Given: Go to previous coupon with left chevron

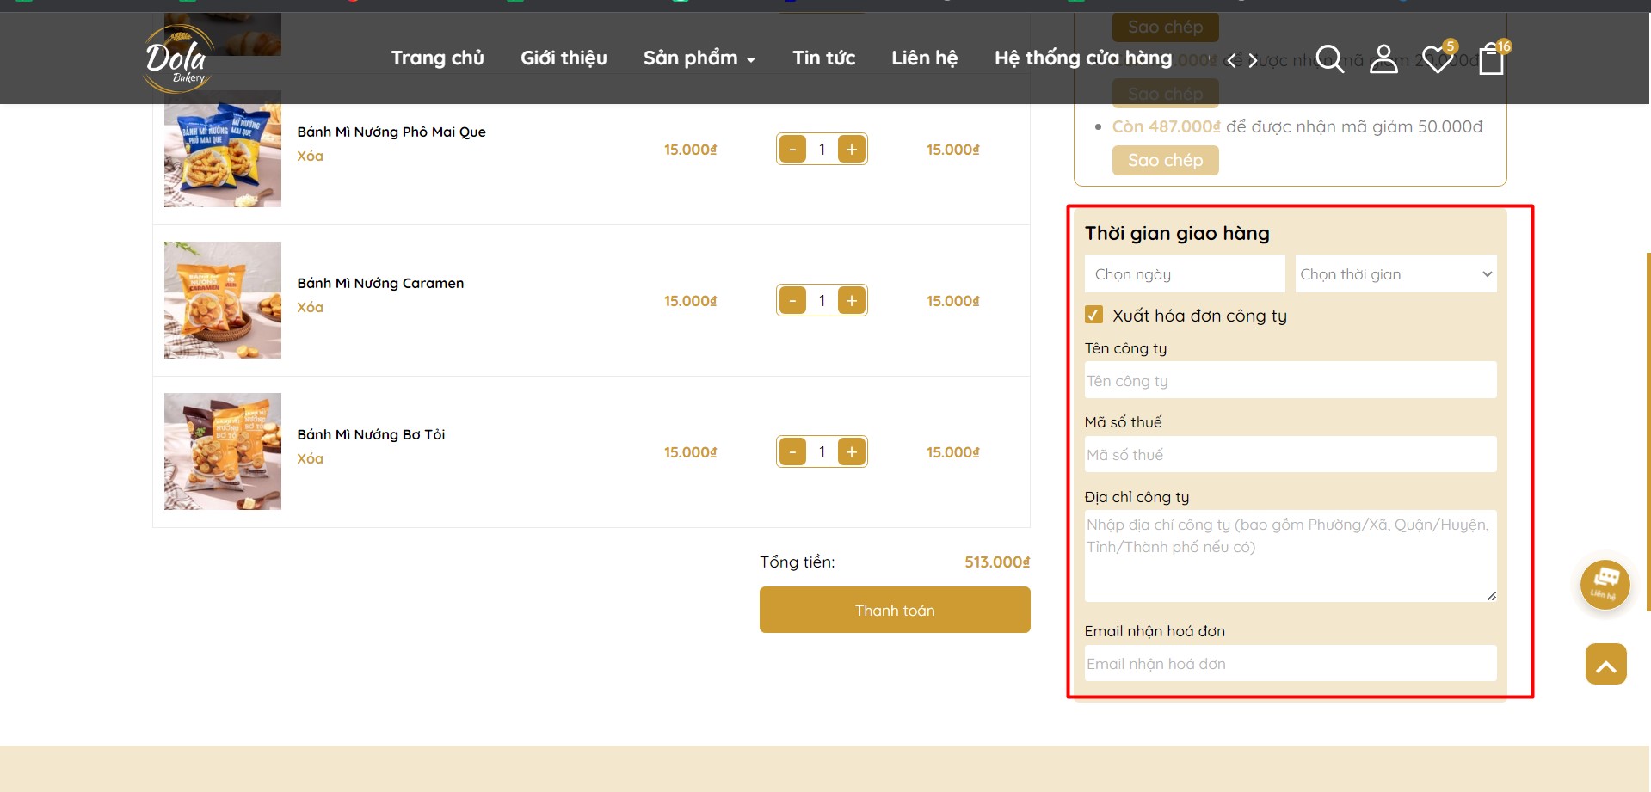Looking at the screenshot, I should point(1231,60).
